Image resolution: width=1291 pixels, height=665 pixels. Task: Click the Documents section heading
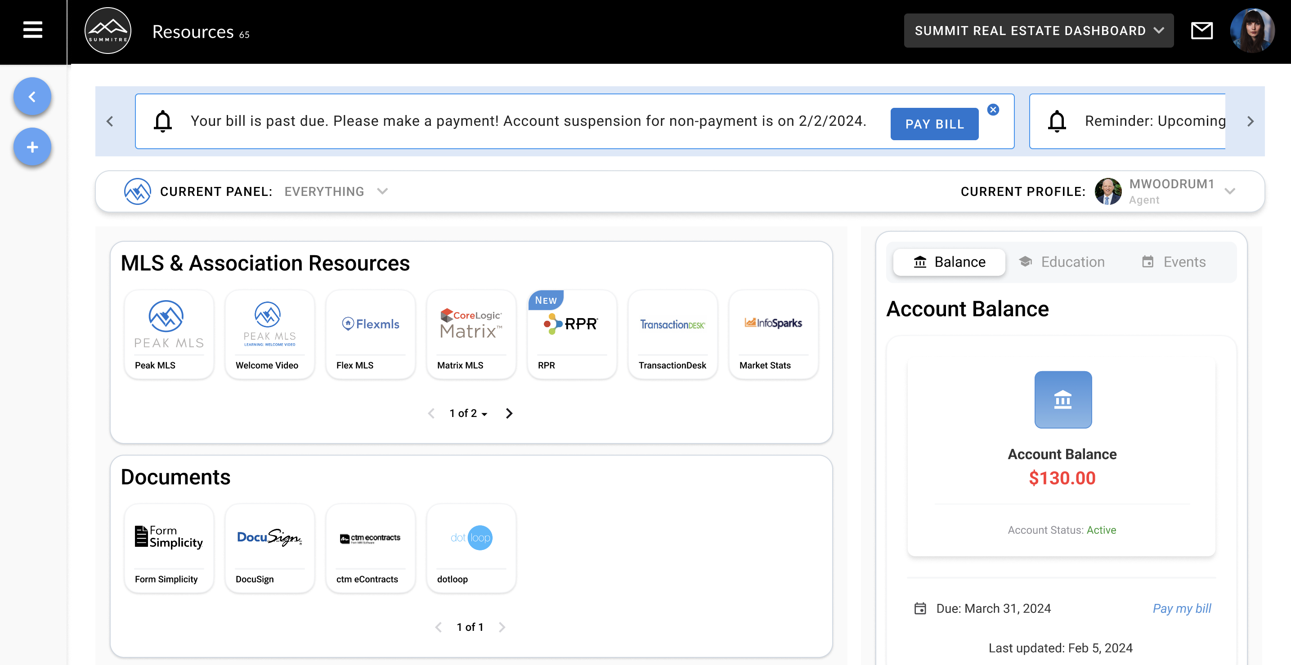pyautogui.click(x=175, y=477)
